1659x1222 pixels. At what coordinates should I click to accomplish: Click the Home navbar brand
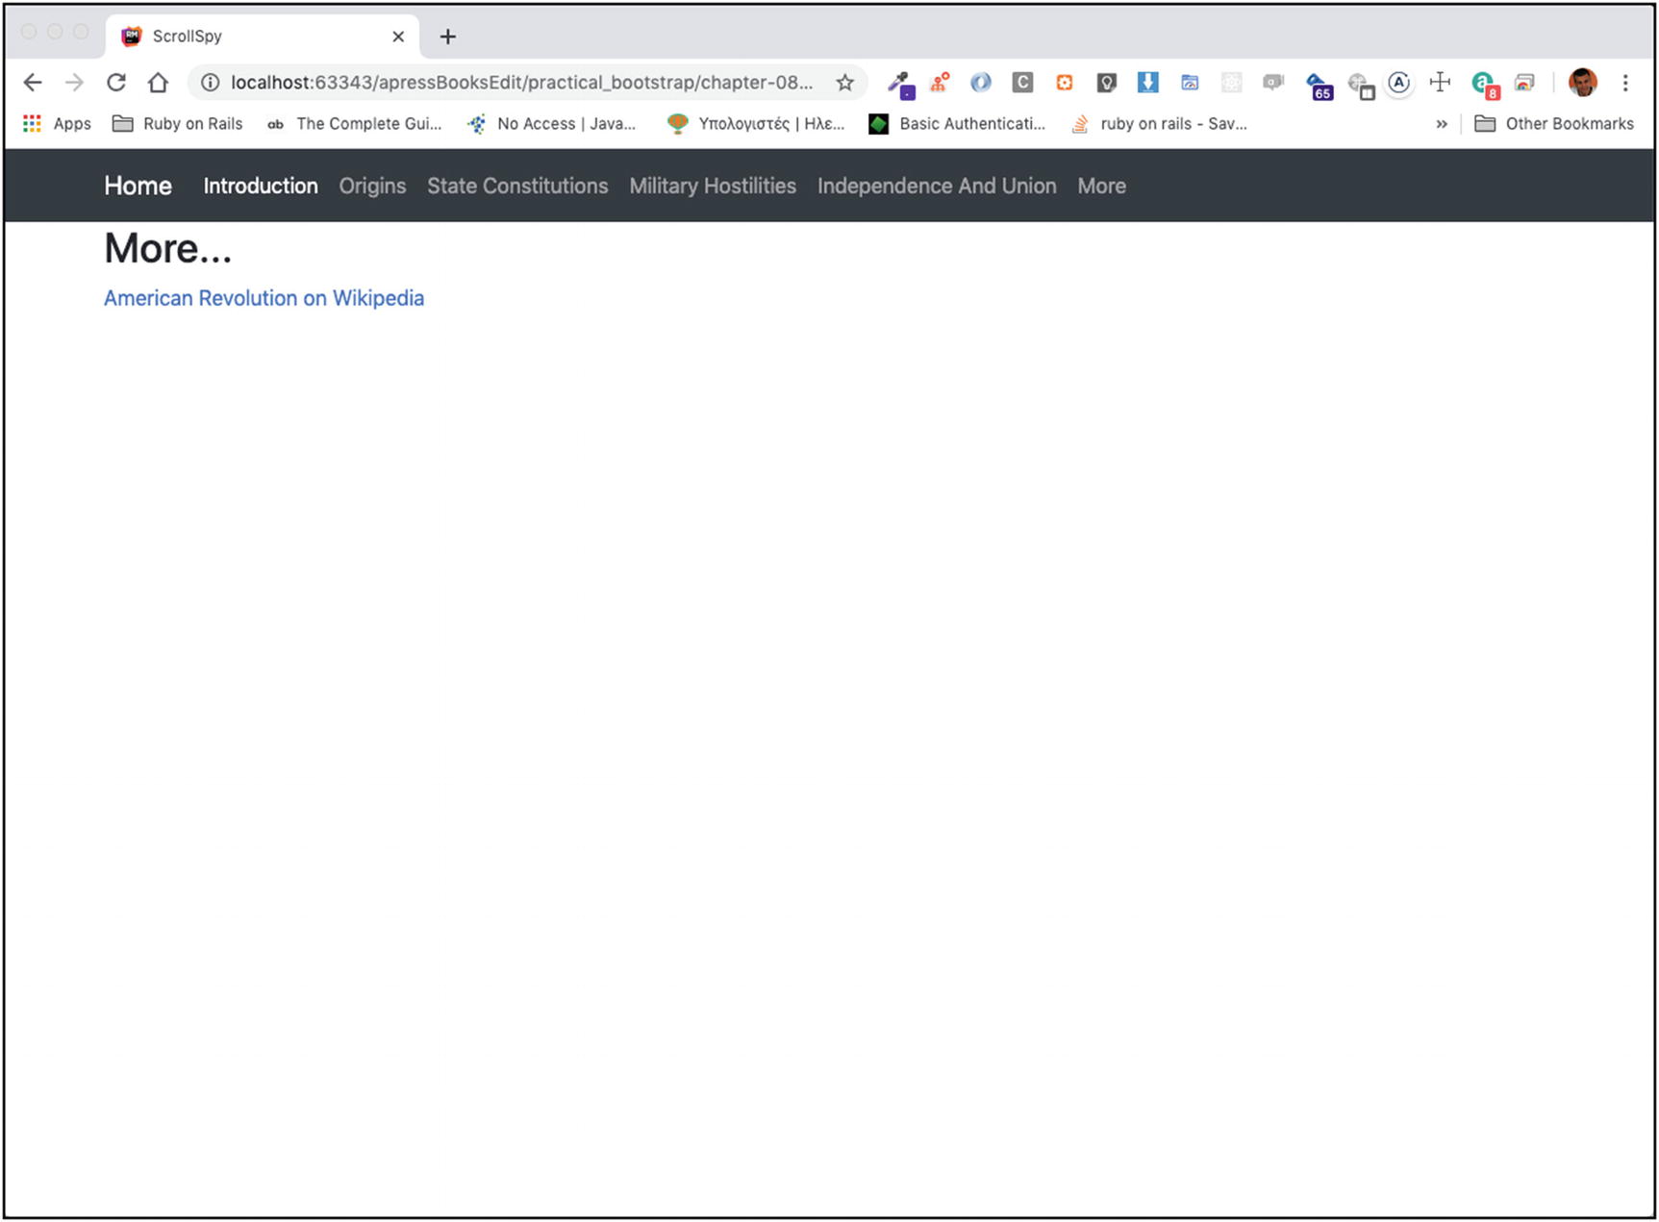tap(138, 186)
